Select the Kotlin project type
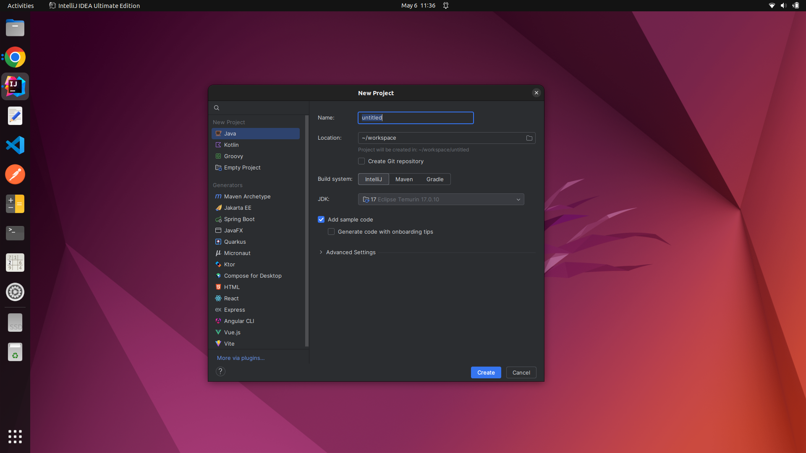 pos(231,145)
